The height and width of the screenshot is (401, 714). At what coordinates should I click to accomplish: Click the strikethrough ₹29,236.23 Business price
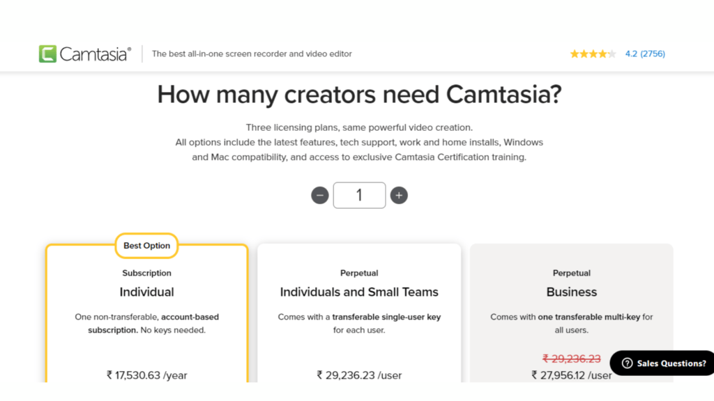pyautogui.click(x=572, y=359)
